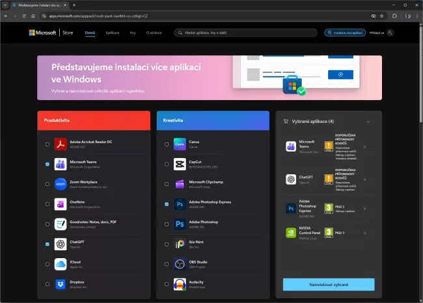The image size is (423, 303).
Task: Click the NVIDIA Control Panel icon in selected list
Action: 291,233
